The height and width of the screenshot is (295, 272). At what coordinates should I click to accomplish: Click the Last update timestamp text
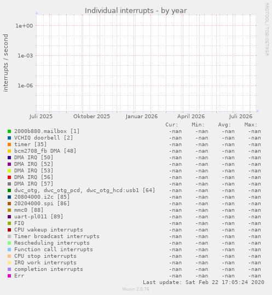[x=204, y=282]
